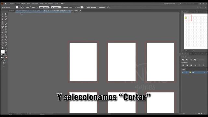Open the Edición menu
This screenshot has width=208, height=117.
coord(18,4)
